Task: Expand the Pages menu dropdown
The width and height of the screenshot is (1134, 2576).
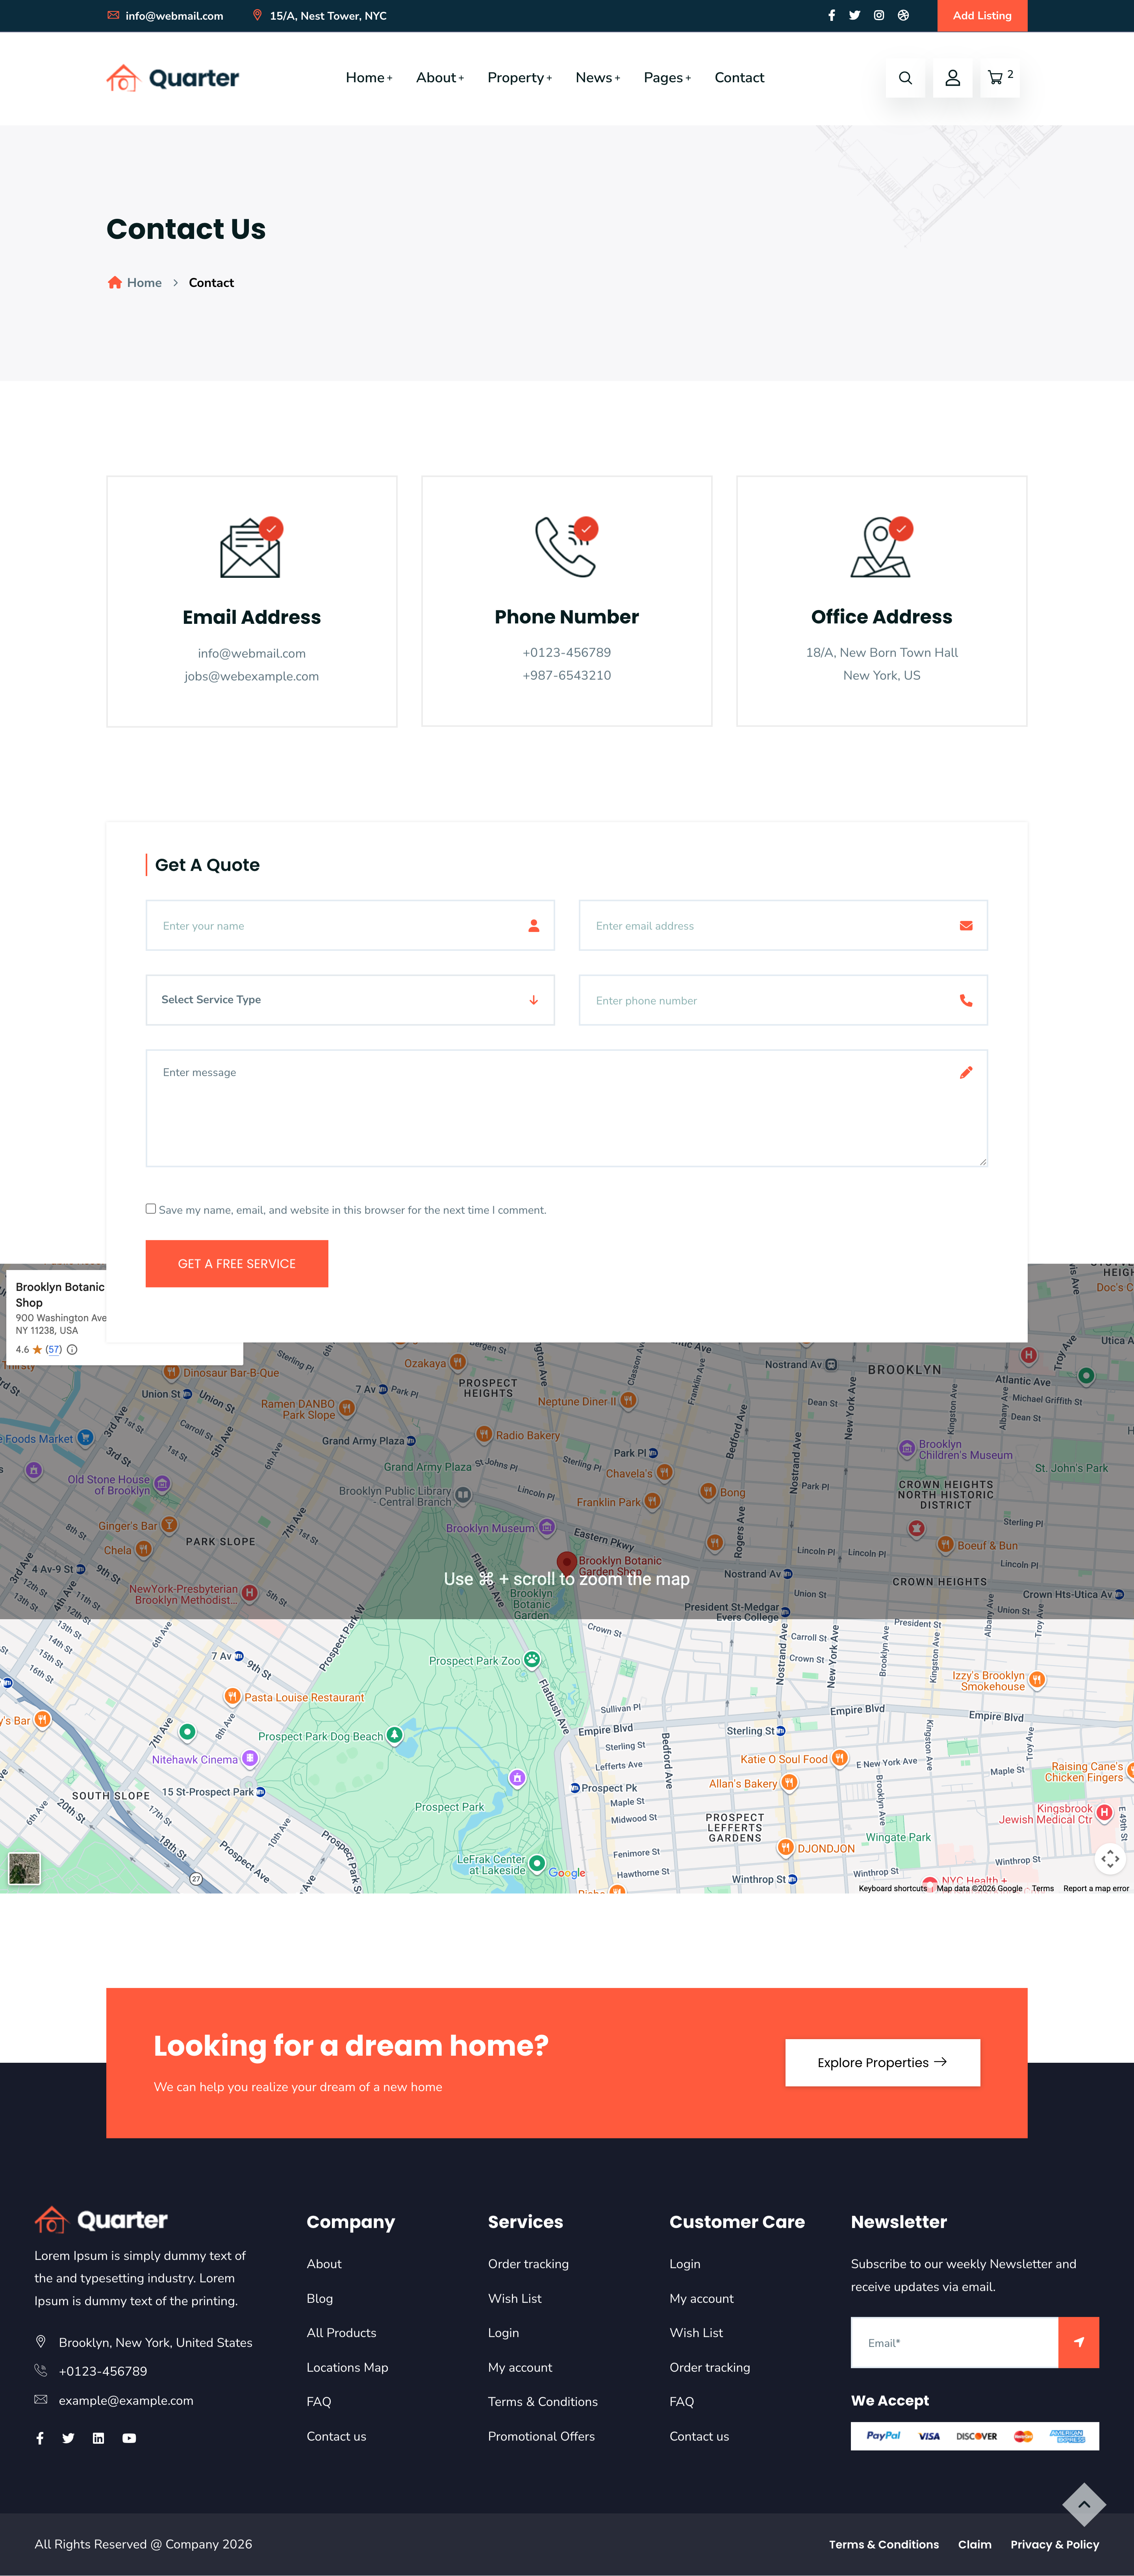Action: pyautogui.click(x=666, y=78)
